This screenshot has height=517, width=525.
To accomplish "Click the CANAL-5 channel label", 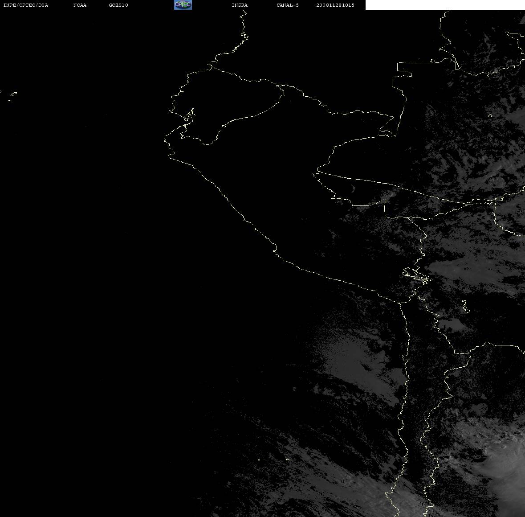I will (288, 5).
